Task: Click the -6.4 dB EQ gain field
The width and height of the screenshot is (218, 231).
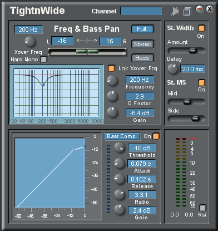Action: point(140,113)
